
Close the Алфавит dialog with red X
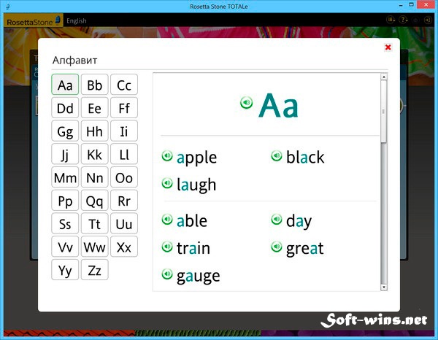[x=388, y=47]
